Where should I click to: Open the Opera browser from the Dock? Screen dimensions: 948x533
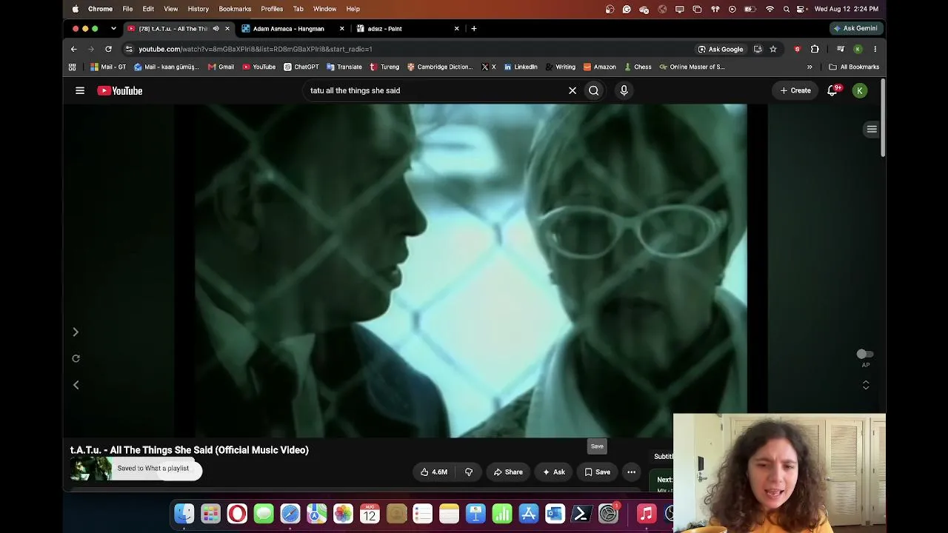(237, 514)
